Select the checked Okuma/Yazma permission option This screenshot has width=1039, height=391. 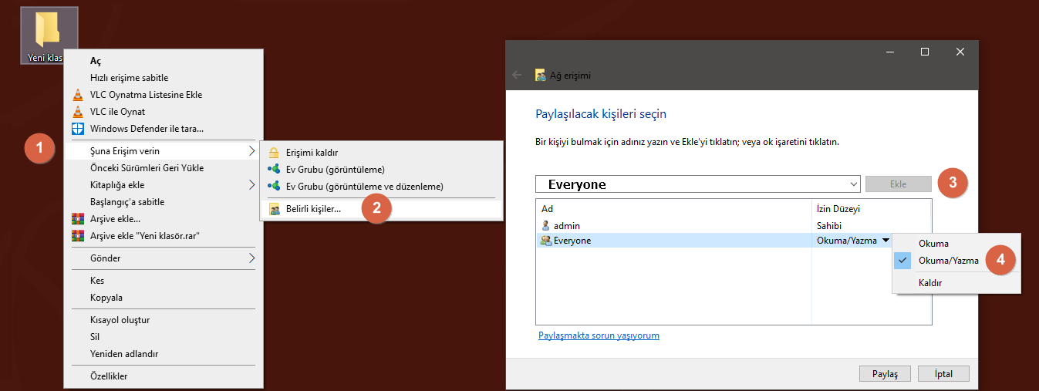[x=956, y=261]
